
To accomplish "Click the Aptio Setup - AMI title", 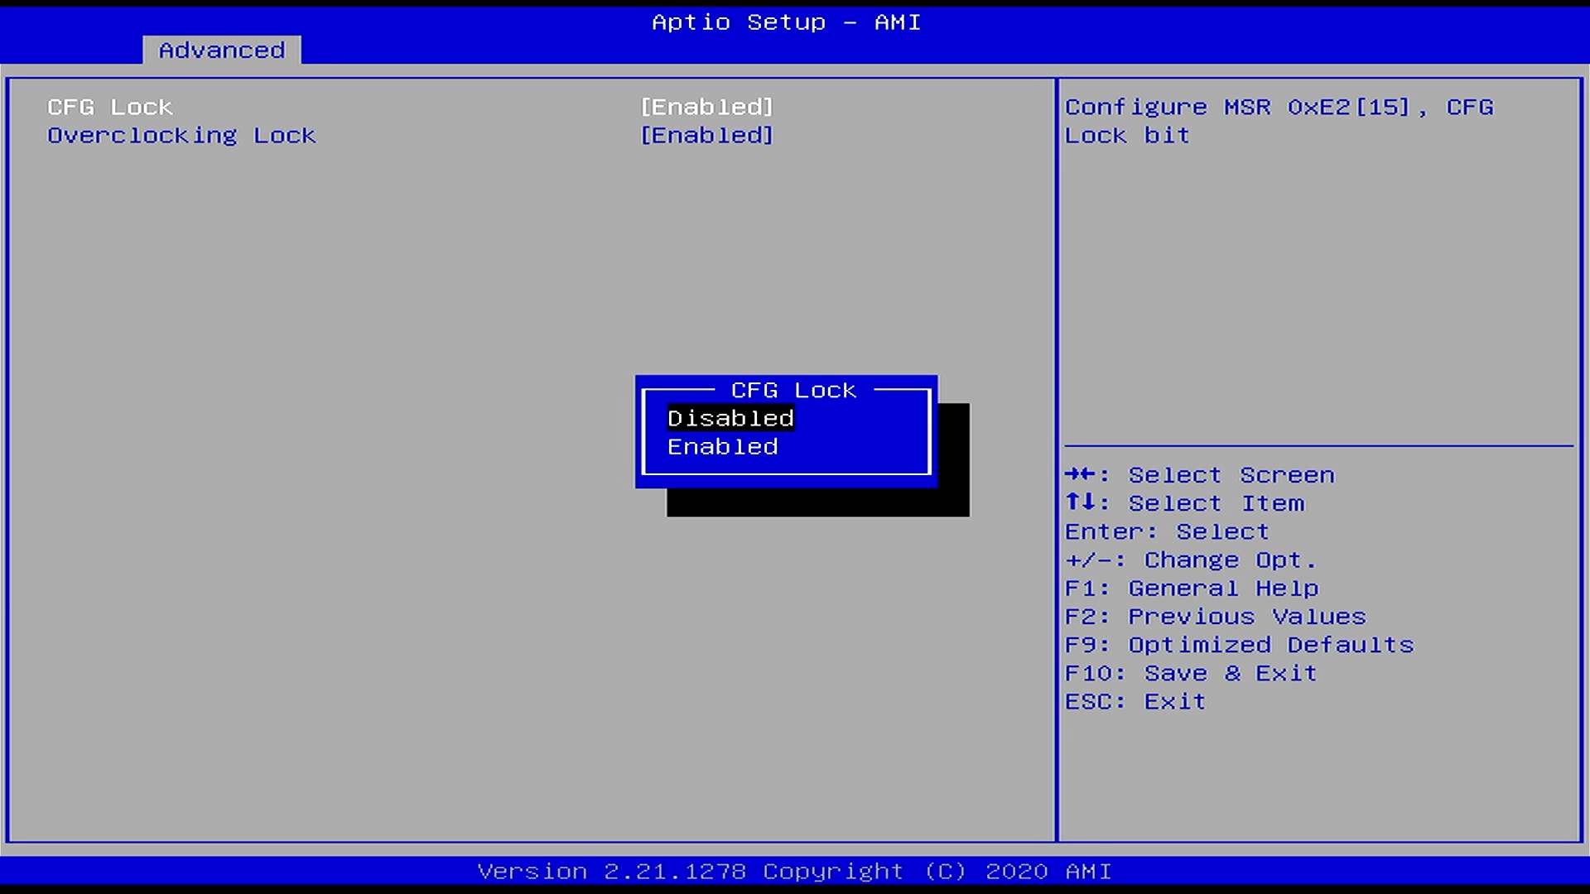I will pyautogui.click(x=786, y=22).
